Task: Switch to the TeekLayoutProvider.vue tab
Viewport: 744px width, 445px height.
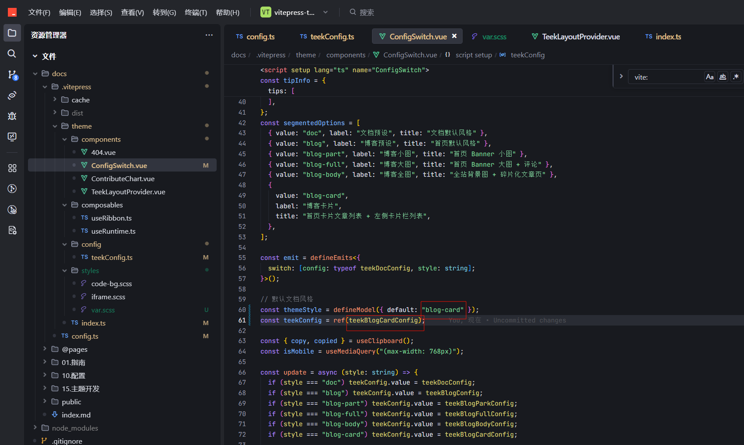Action: [x=576, y=36]
